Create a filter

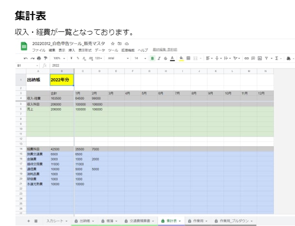coord(266,58)
